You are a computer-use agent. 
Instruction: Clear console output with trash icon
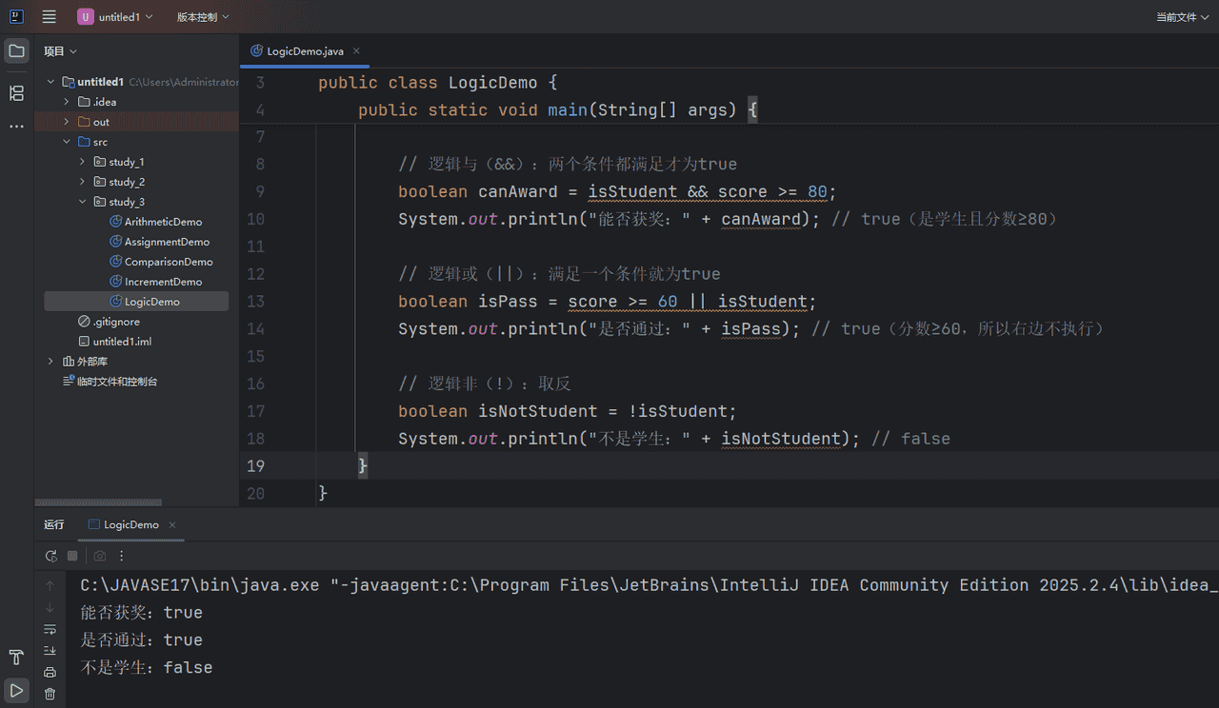pos(50,695)
